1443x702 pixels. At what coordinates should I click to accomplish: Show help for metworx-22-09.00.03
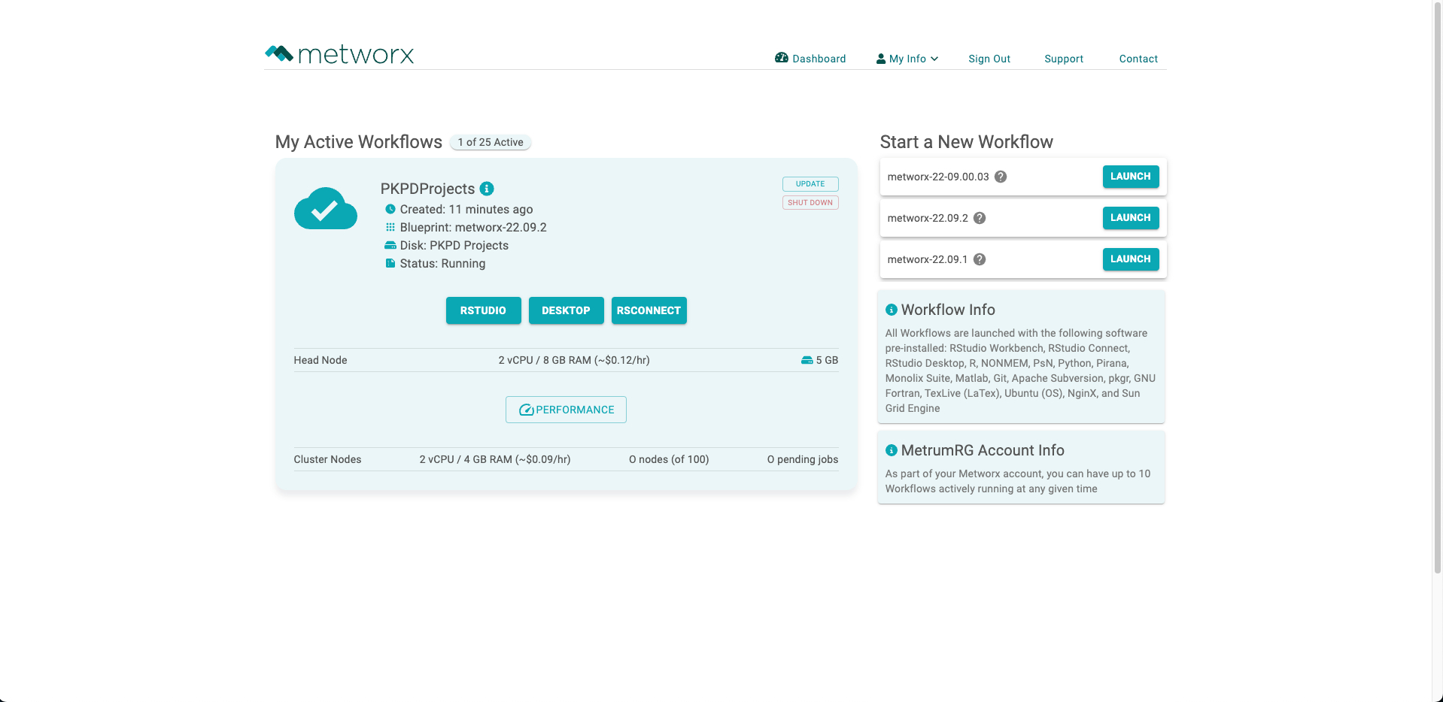(1001, 177)
